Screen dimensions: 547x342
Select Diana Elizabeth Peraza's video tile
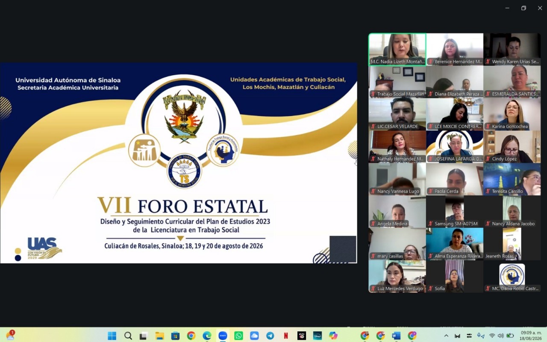[455, 82]
